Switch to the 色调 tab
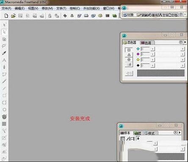The width and height of the screenshot is (188, 162). pyautogui.click(x=147, y=43)
